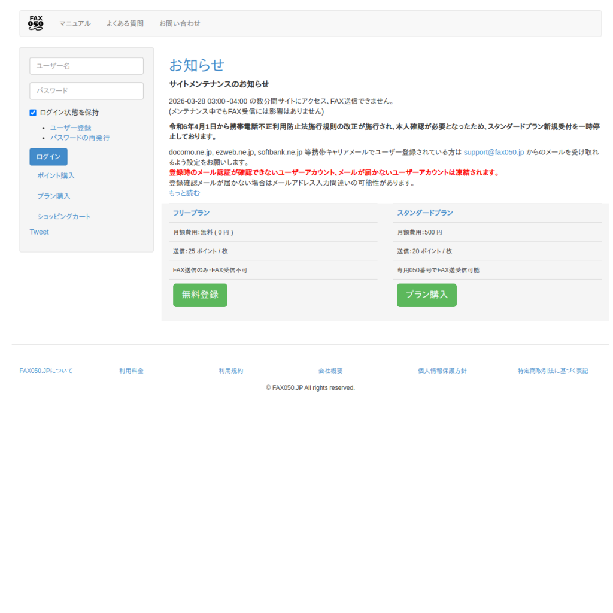Open the フリープラン heading link

pyautogui.click(x=191, y=213)
